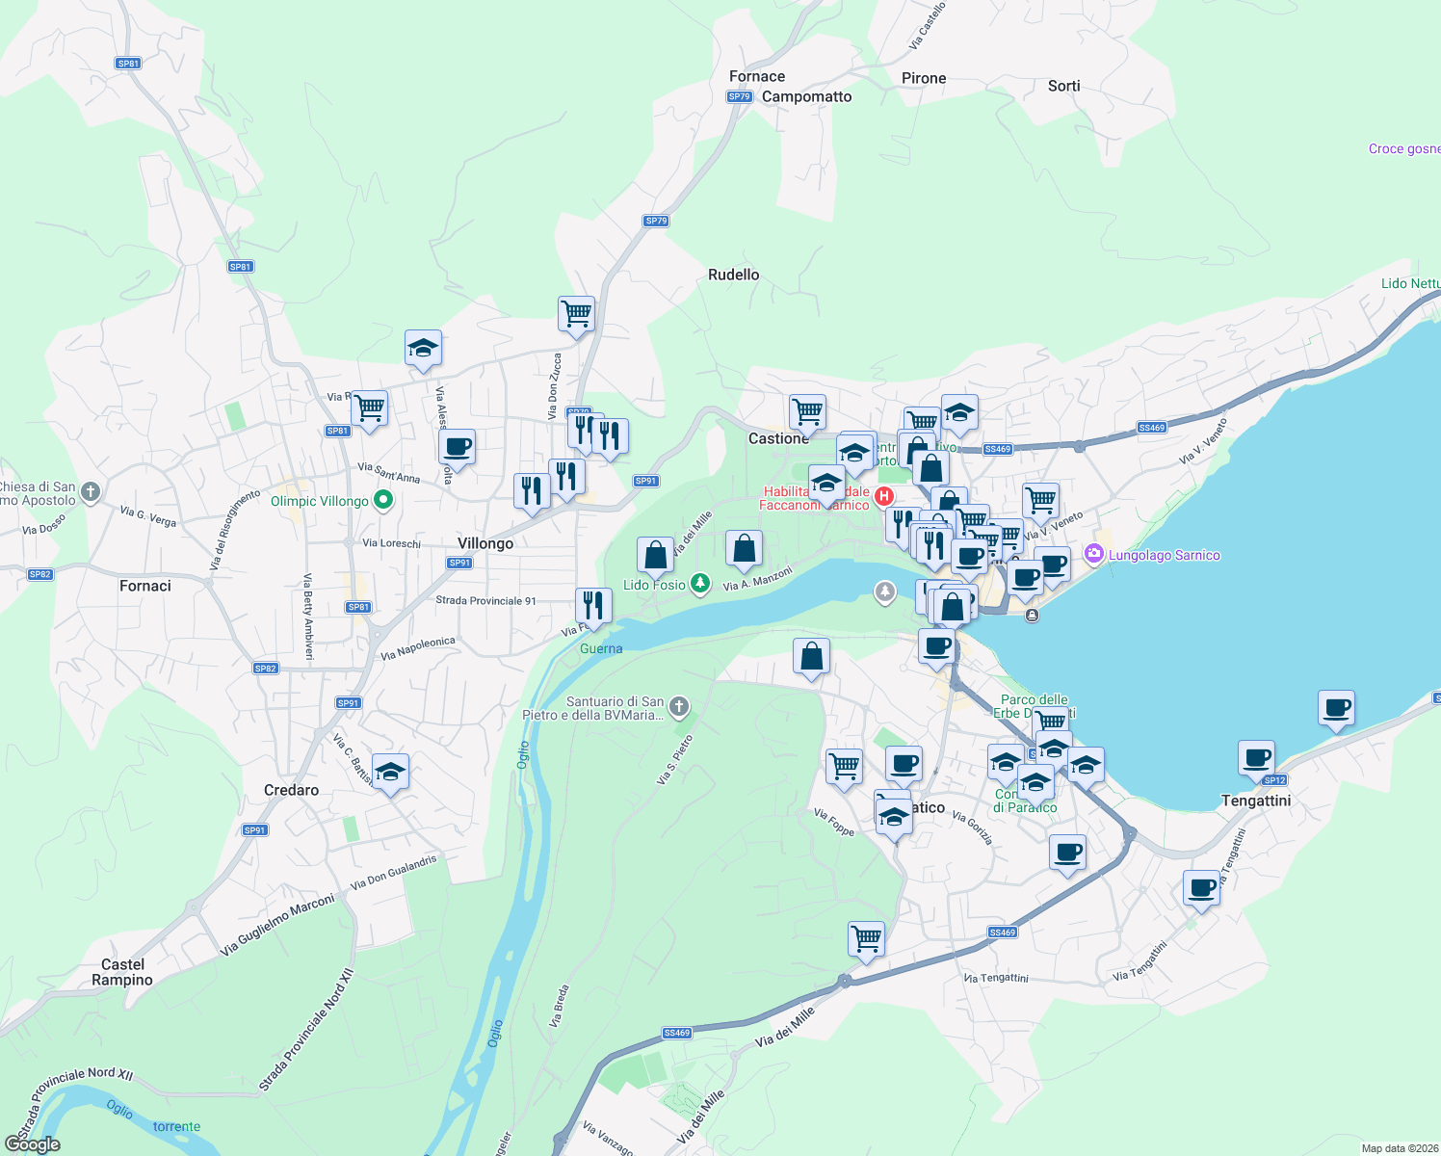The image size is (1441, 1156).
Task: Click the church marker at Santuario di San Pietro
Action: point(679,707)
